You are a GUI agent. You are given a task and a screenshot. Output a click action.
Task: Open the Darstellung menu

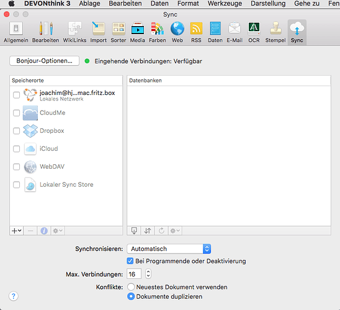268,4
